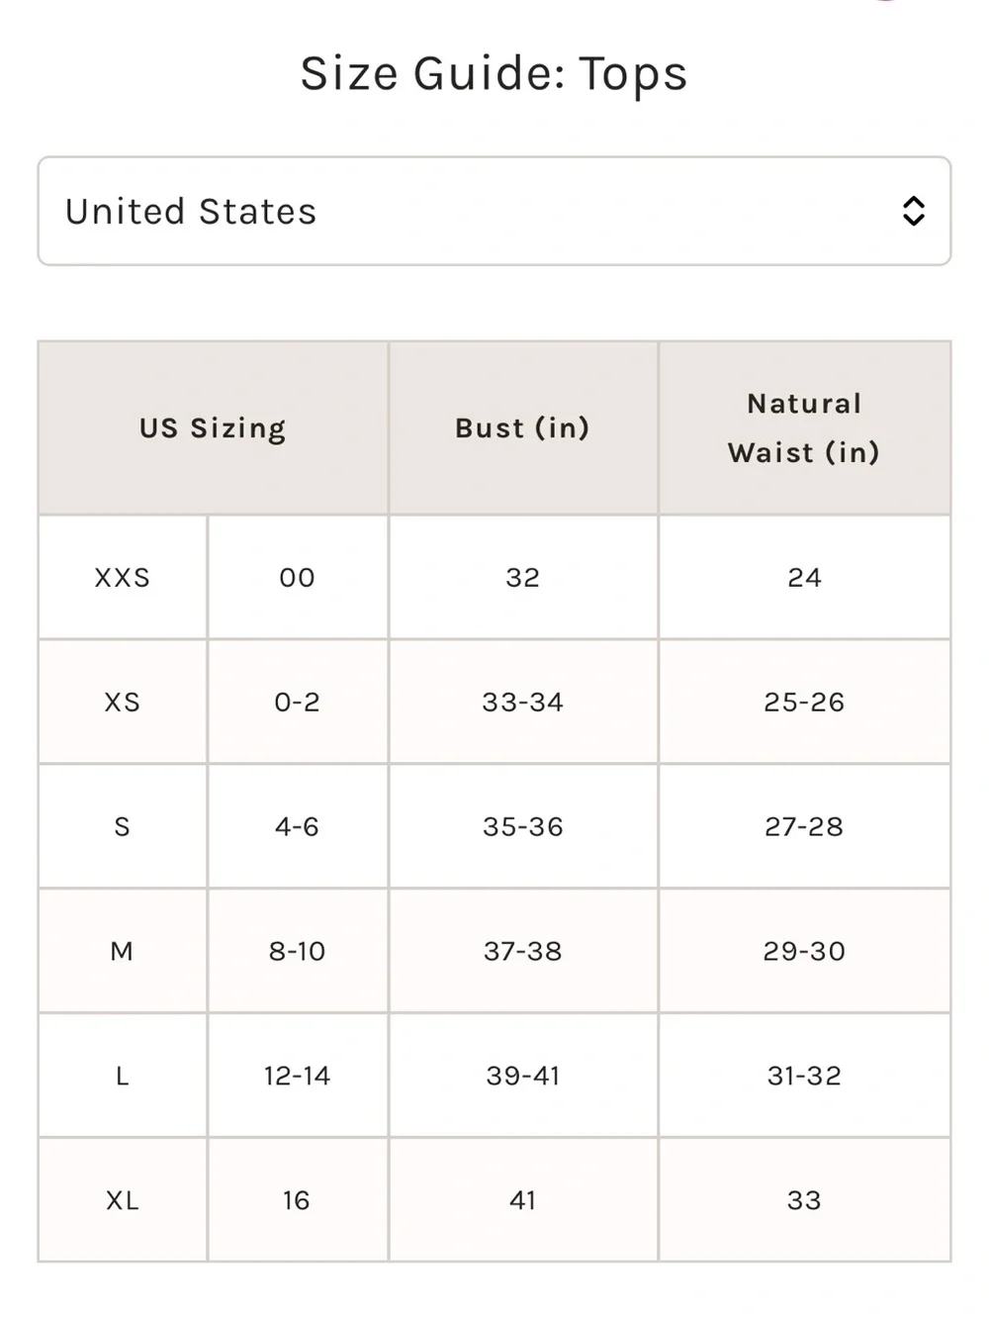Image resolution: width=989 pixels, height=1319 pixels.
Task: Click the L size label cell
Action: coord(123,1077)
